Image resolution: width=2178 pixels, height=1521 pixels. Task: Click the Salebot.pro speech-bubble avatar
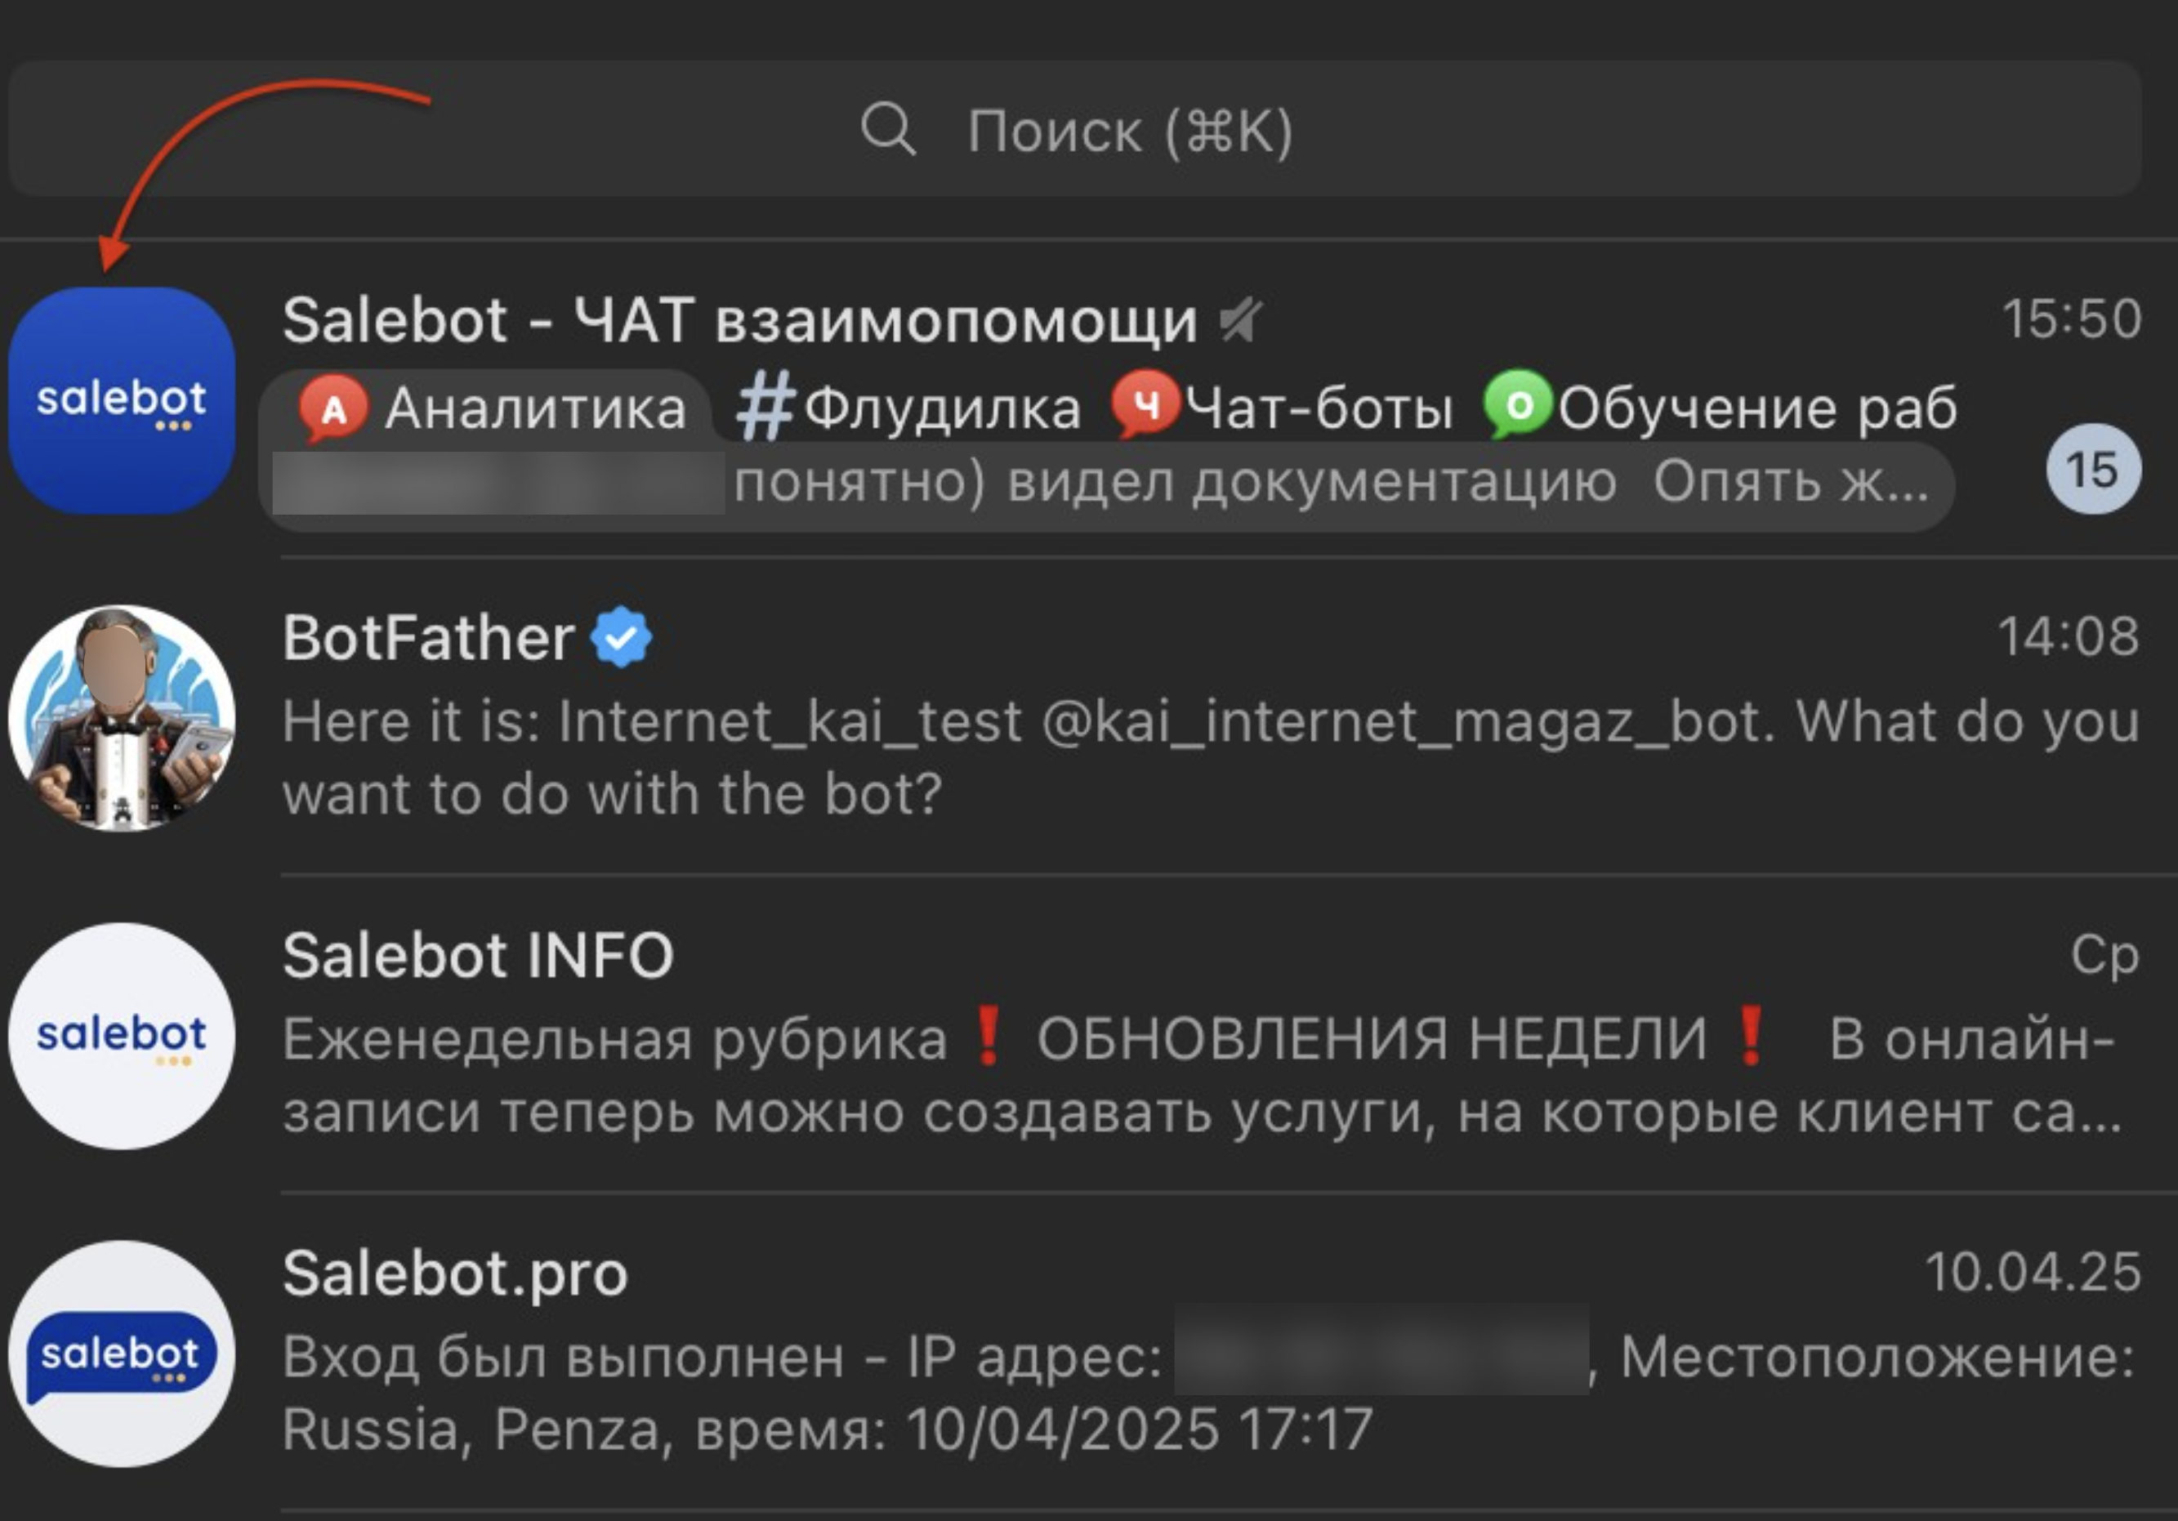click(x=122, y=1354)
